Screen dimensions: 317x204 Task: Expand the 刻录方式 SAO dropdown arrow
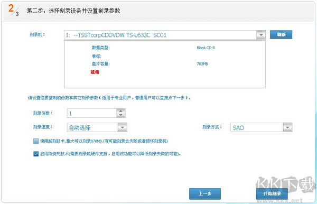(x=287, y=127)
